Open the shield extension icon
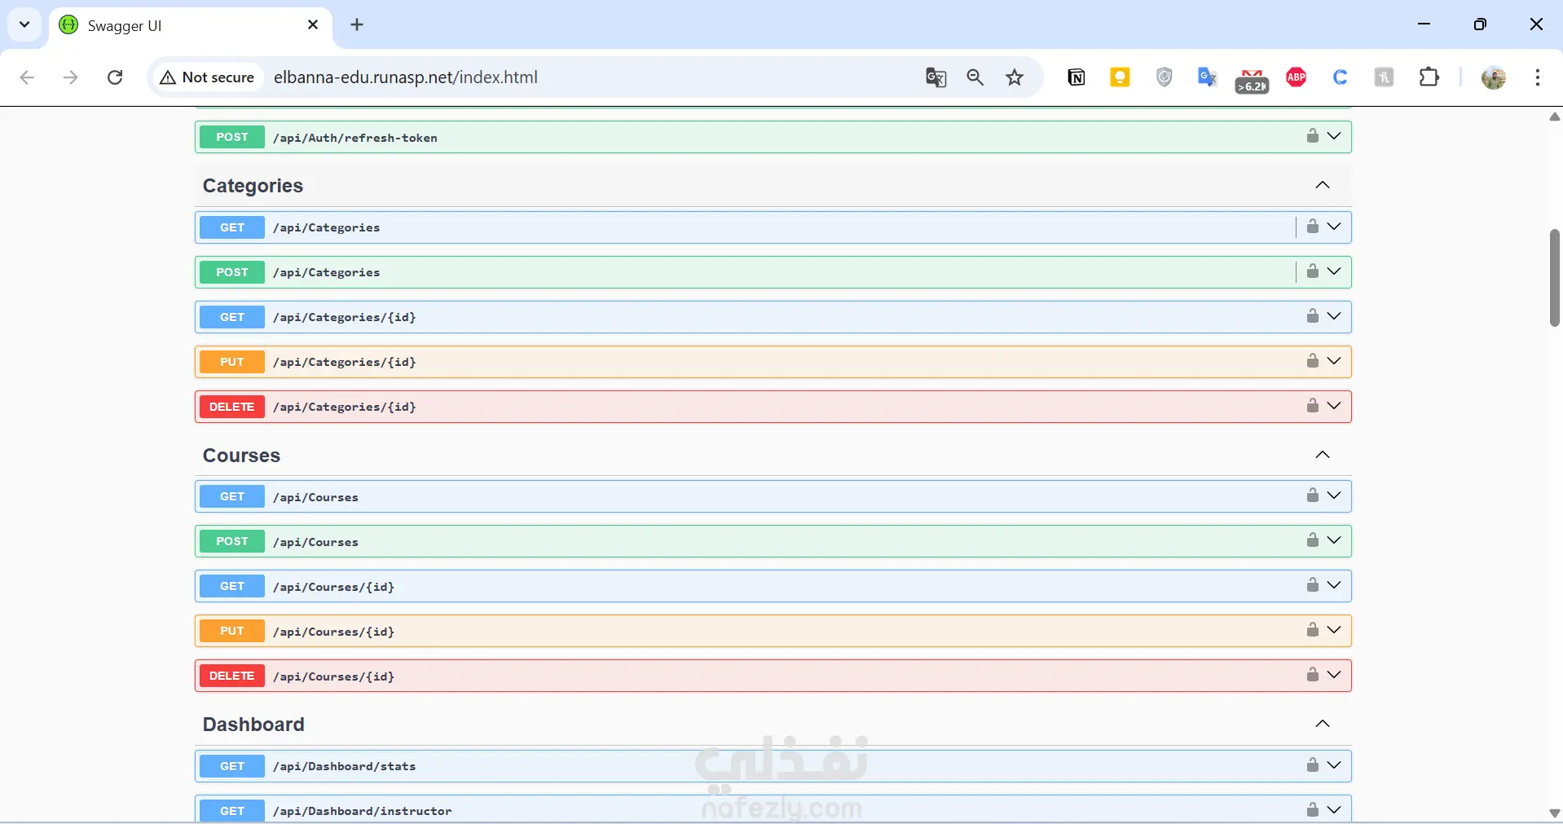 click(1165, 77)
